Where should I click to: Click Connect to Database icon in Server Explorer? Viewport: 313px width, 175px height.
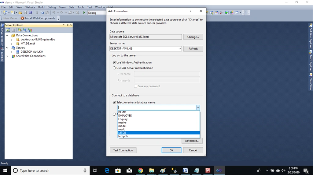point(20,30)
